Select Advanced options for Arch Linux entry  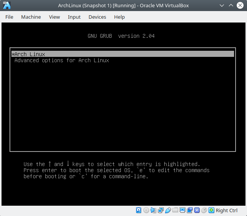(62, 60)
